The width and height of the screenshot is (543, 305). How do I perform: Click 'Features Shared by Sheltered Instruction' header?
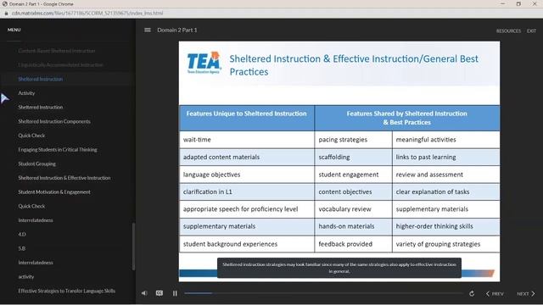[x=407, y=118]
